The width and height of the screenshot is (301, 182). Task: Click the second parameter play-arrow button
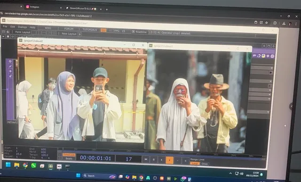point(269,86)
